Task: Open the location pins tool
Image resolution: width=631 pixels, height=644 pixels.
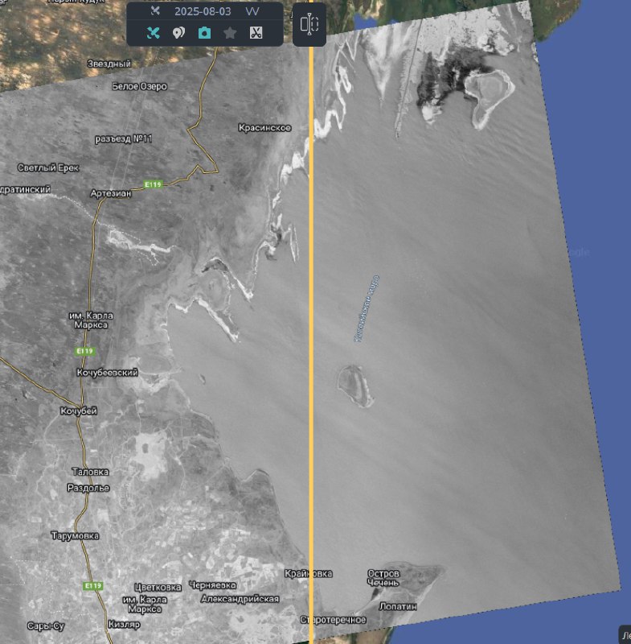Action: [178, 33]
